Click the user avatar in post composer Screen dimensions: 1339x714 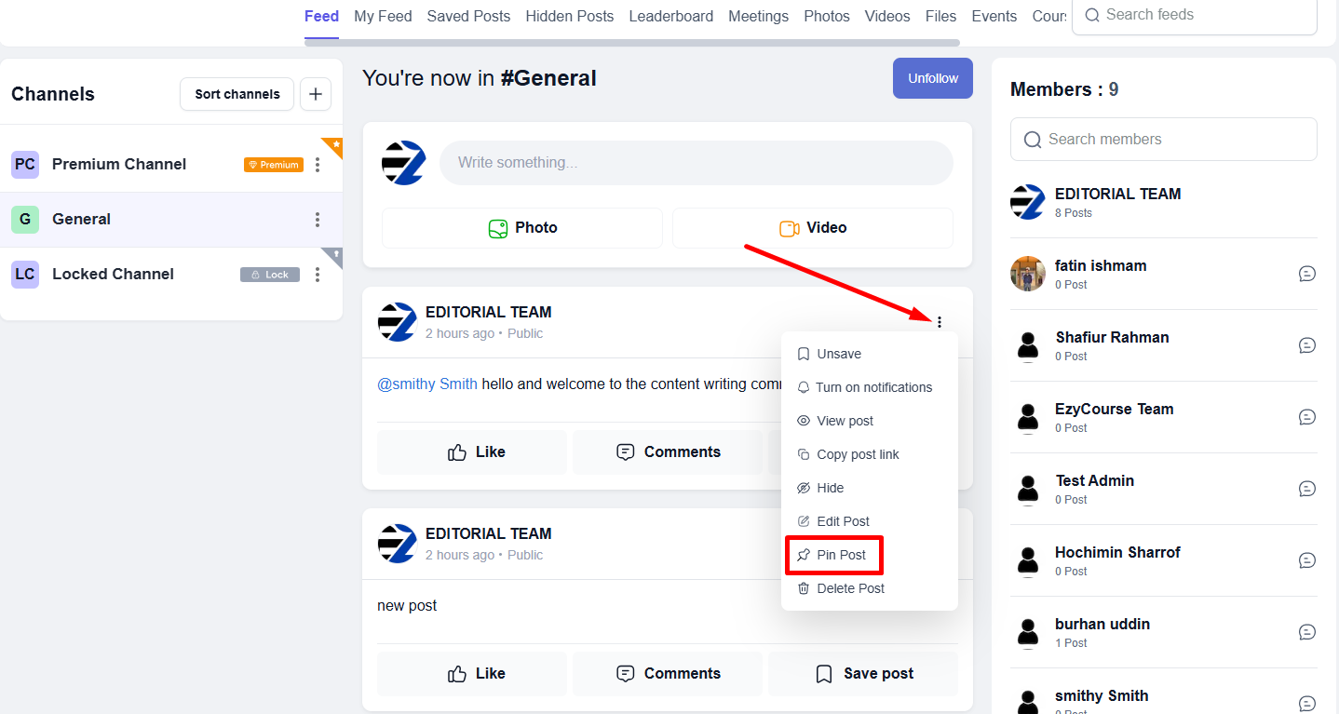pyautogui.click(x=404, y=163)
